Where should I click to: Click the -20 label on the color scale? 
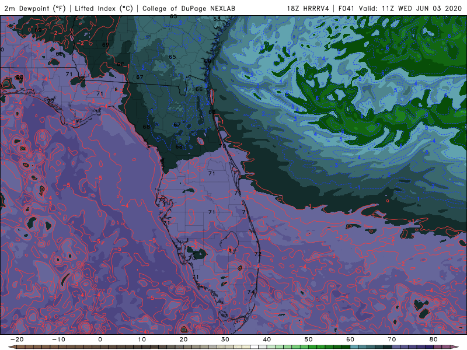pyautogui.click(x=17, y=339)
